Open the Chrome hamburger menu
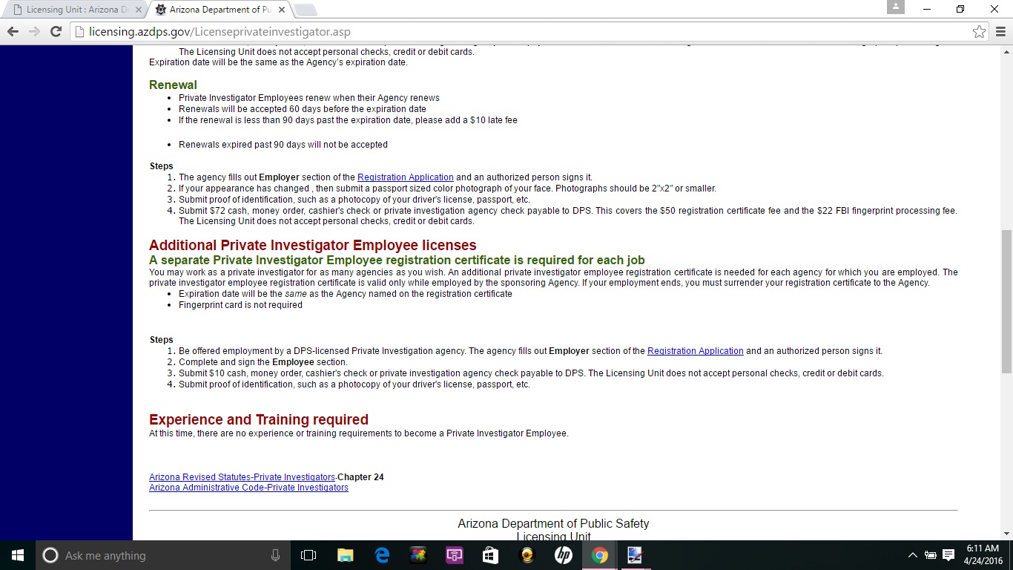 pos(1000,32)
